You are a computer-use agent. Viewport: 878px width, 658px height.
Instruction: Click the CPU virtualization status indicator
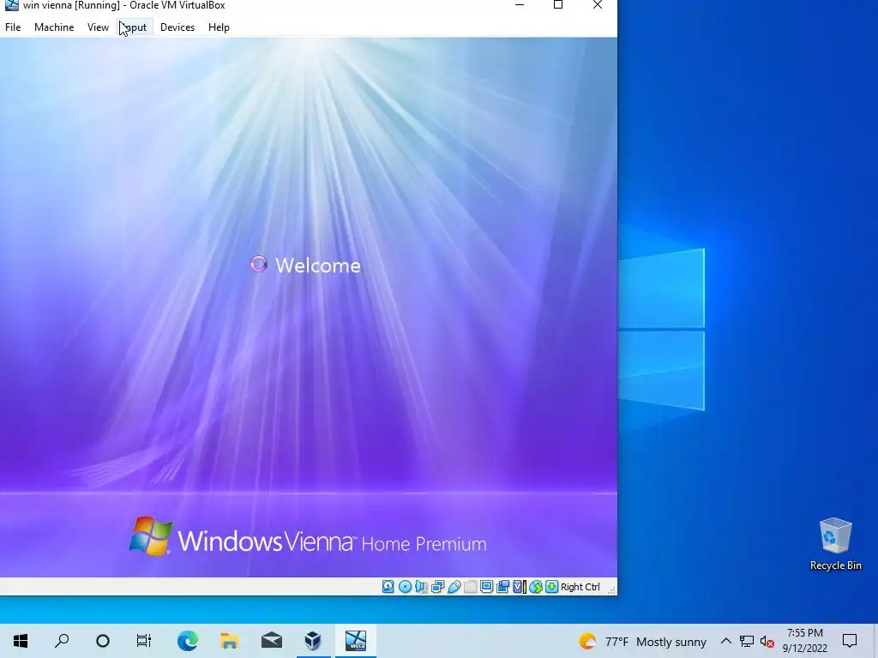coord(520,586)
